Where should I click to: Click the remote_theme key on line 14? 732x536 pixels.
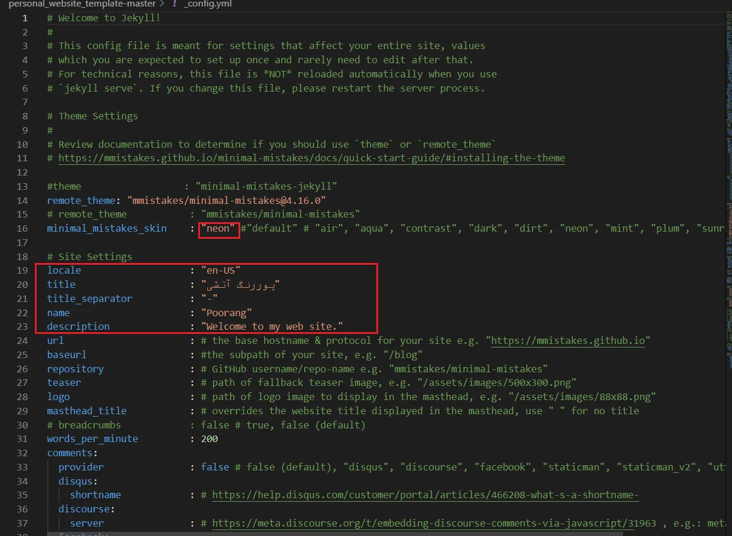click(81, 200)
